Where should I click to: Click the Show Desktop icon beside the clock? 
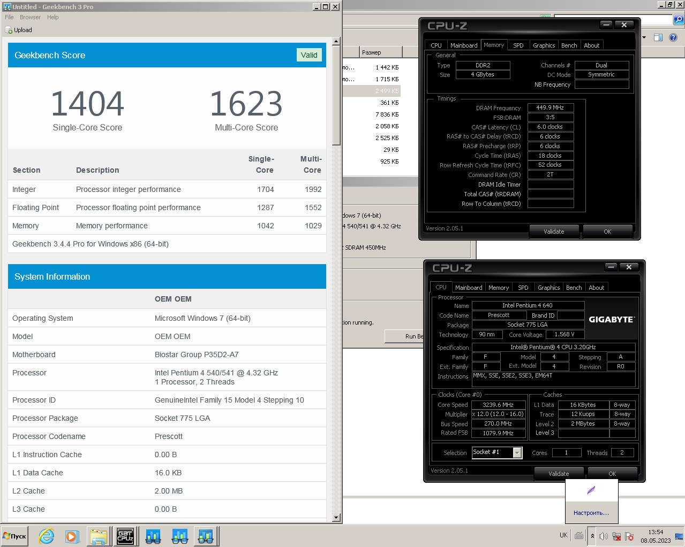[679, 536]
